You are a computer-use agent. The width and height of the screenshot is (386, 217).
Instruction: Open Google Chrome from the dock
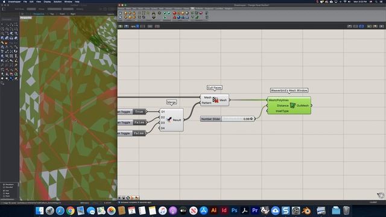coord(71,210)
